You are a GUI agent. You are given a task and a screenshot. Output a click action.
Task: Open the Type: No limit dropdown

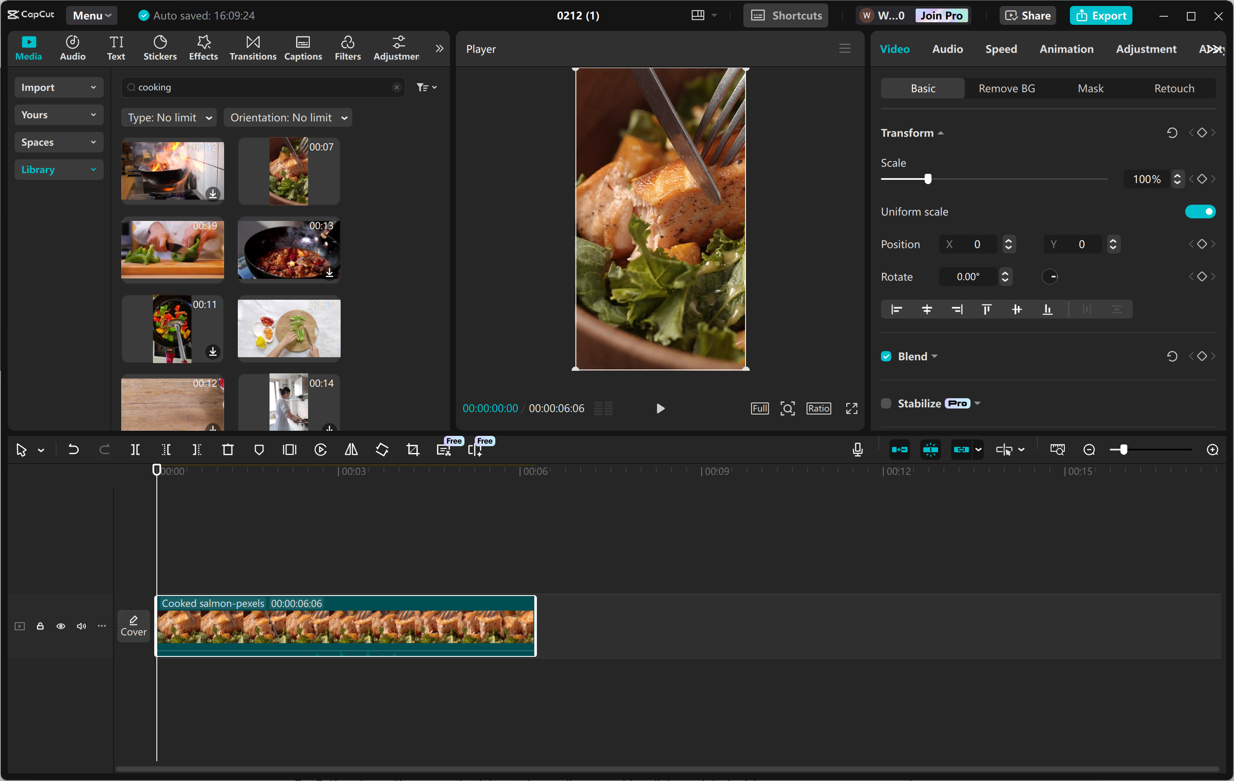(x=169, y=117)
